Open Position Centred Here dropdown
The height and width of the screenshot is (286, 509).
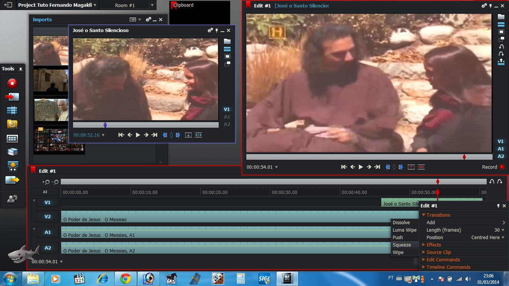pyautogui.click(x=488, y=237)
